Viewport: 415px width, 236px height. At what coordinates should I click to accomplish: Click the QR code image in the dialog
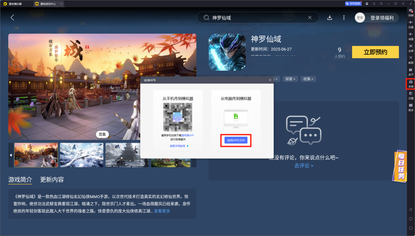coord(178,118)
